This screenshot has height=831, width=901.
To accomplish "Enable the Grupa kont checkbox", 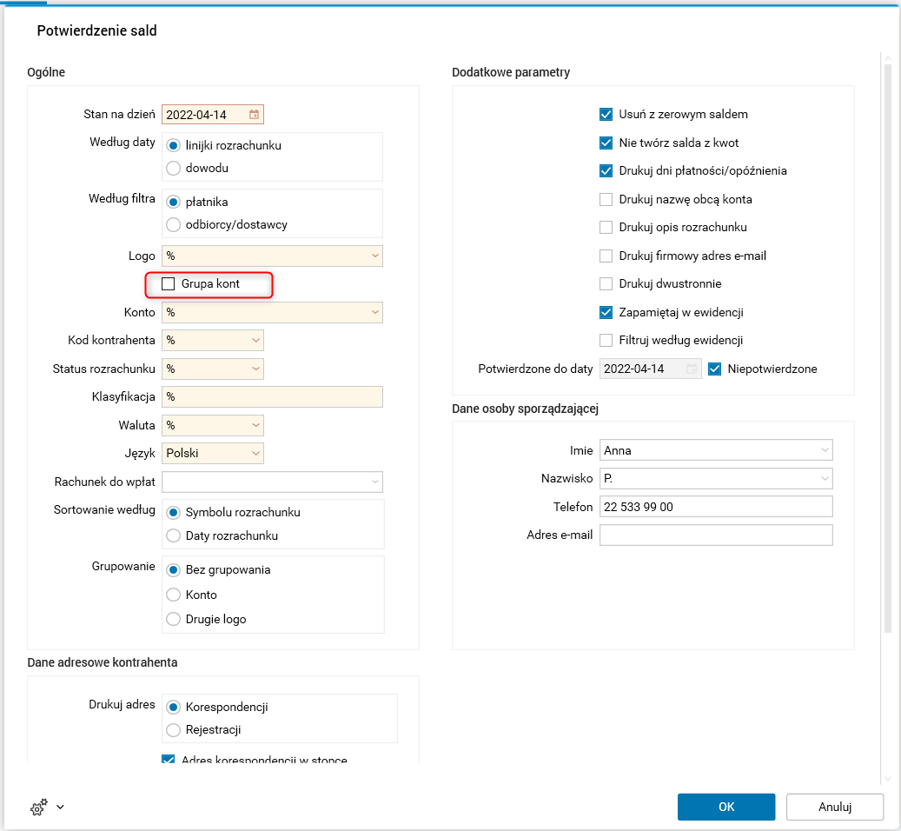I will click(x=169, y=284).
